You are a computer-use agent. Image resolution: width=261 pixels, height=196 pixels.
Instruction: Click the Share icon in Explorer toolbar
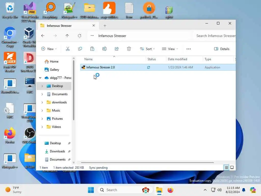(117, 49)
